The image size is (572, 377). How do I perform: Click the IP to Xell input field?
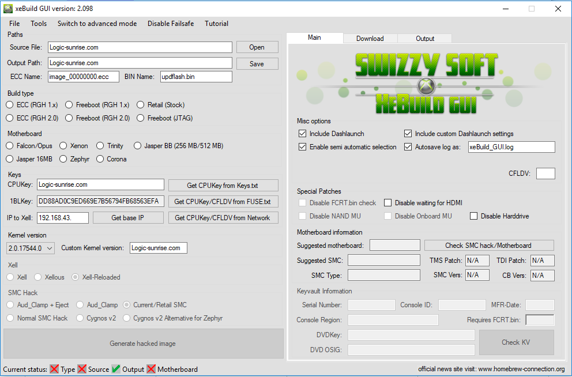click(x=63, y=218)
